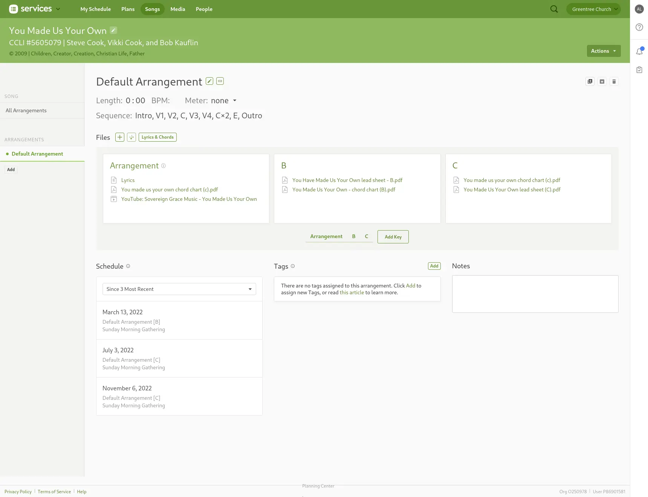Duplicate the arrangement with copy icon
This screenshot has width=648, height=497.
(590, 81)
